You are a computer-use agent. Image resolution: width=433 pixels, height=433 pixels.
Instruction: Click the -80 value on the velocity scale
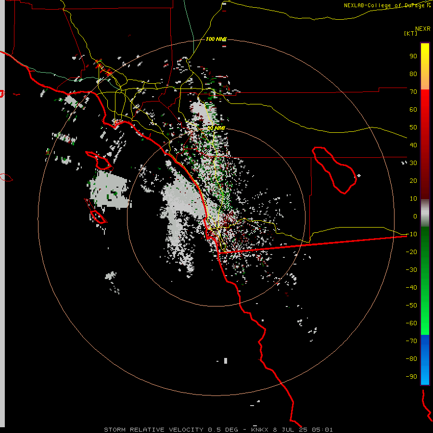click(x=411, y=359)
